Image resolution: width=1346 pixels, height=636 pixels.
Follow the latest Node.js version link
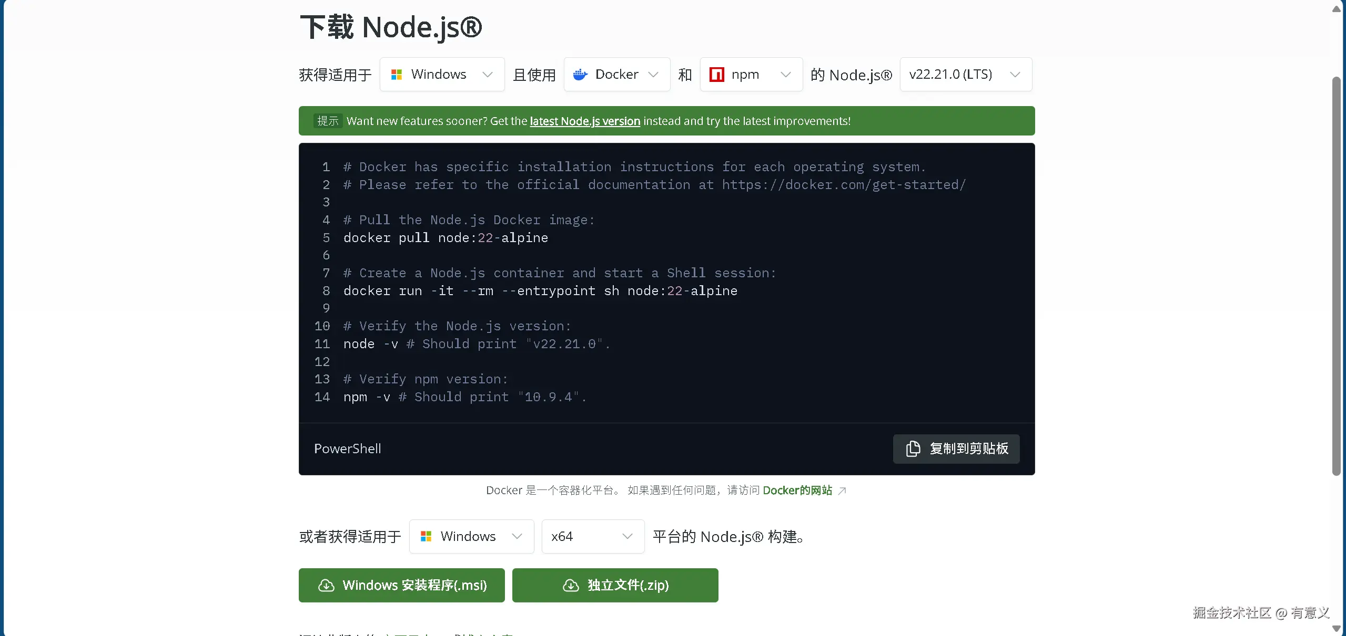click(584, 121)
